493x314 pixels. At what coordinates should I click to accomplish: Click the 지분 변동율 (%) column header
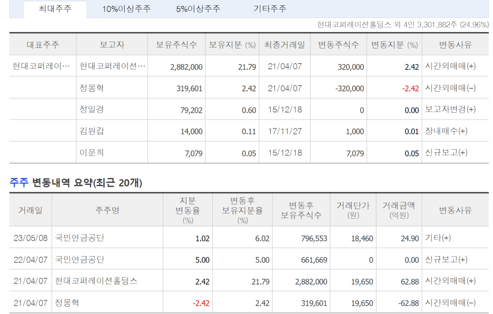tap(188, 210)
